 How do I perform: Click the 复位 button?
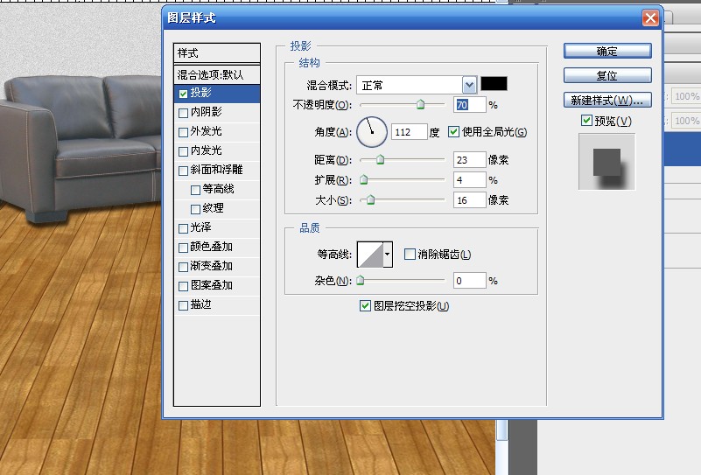[607, 75]
